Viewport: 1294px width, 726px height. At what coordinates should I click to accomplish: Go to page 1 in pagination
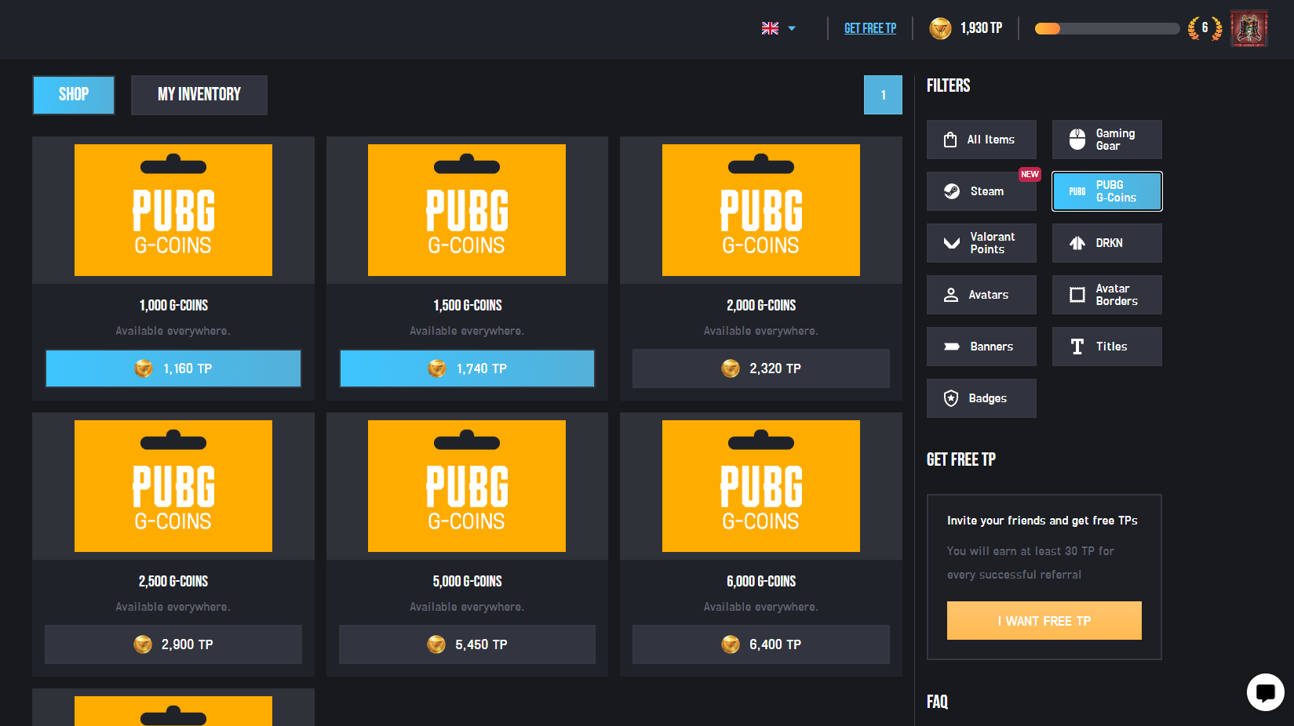coord(883,95)
